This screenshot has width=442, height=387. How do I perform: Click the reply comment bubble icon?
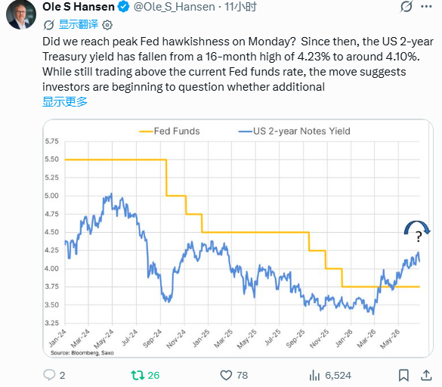(x=49, y=375)
